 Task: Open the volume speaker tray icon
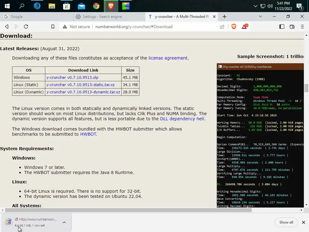point(270,6)
